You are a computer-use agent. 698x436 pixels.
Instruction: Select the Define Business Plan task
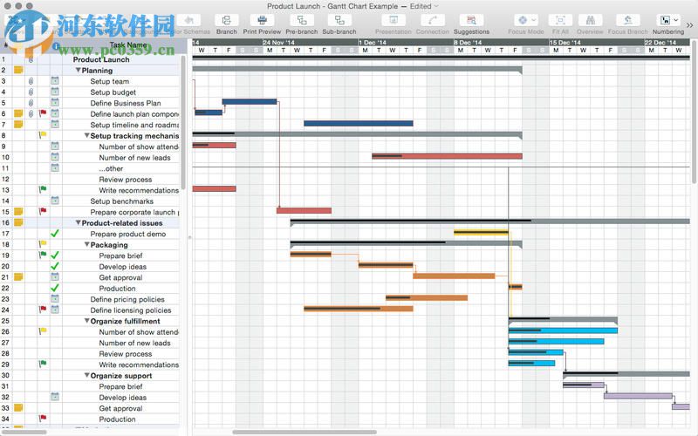pyautogui.click(x=126, y=103)
